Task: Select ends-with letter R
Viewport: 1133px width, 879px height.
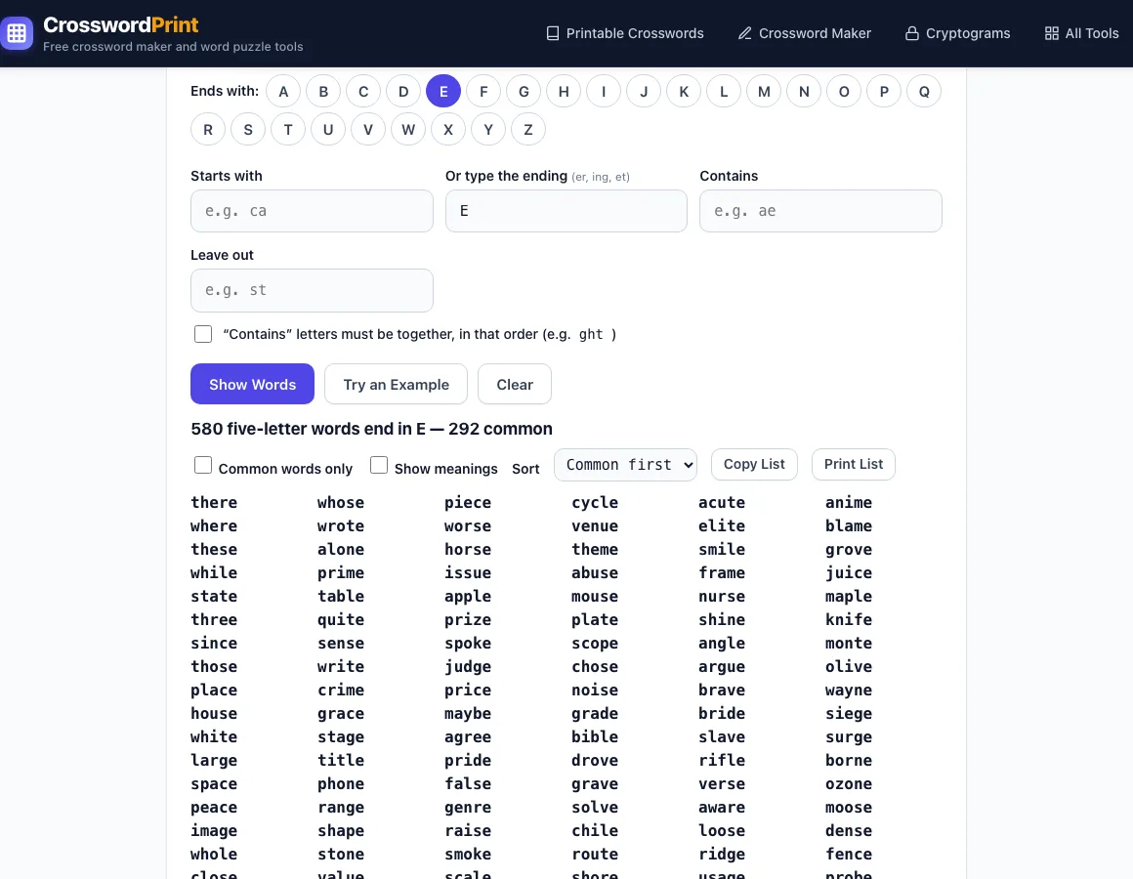Action: click(x=208, y=129)
